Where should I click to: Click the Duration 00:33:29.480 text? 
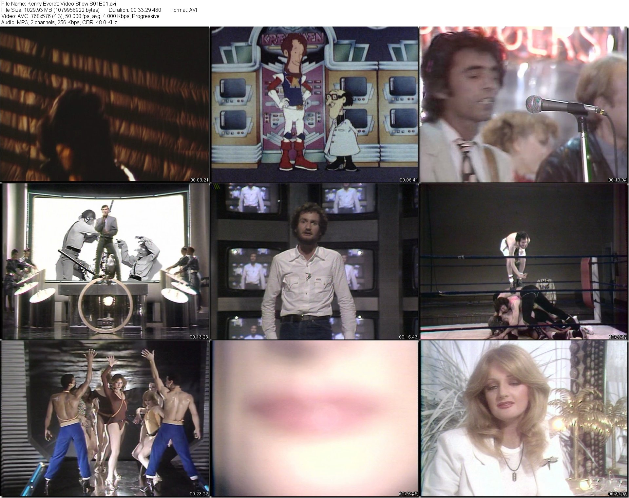[x=135, y=10]
